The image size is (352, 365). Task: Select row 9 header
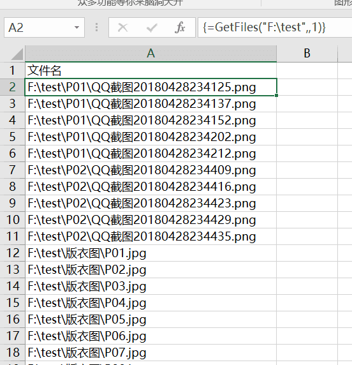tap(13, 203)
